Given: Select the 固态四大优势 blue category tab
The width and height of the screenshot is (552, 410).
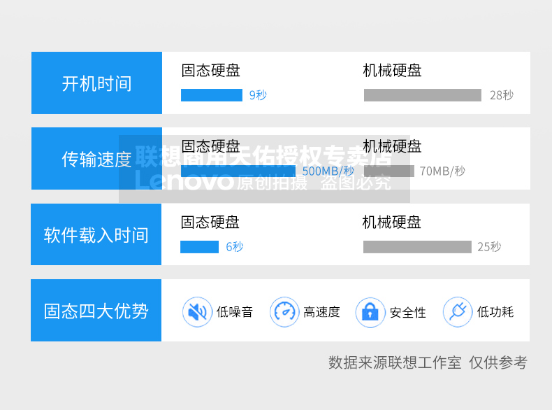Looking at the screenshot, I should pos(96,311).
